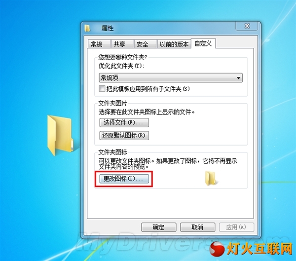The width and height of the screenshot is (296, 261).
Task: Click the 属性 title bar text
Action: (108, 28)
